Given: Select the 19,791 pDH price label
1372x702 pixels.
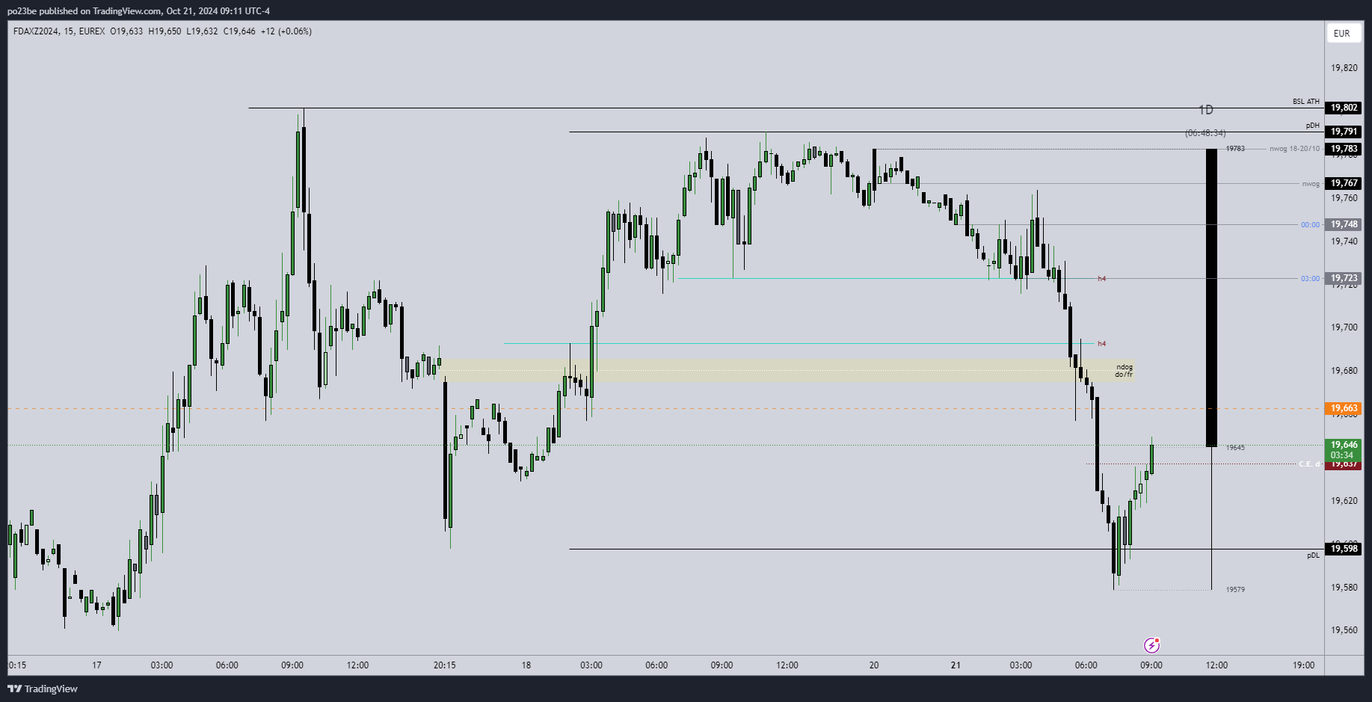Looking at the screenshot, I should point(1344,132).
